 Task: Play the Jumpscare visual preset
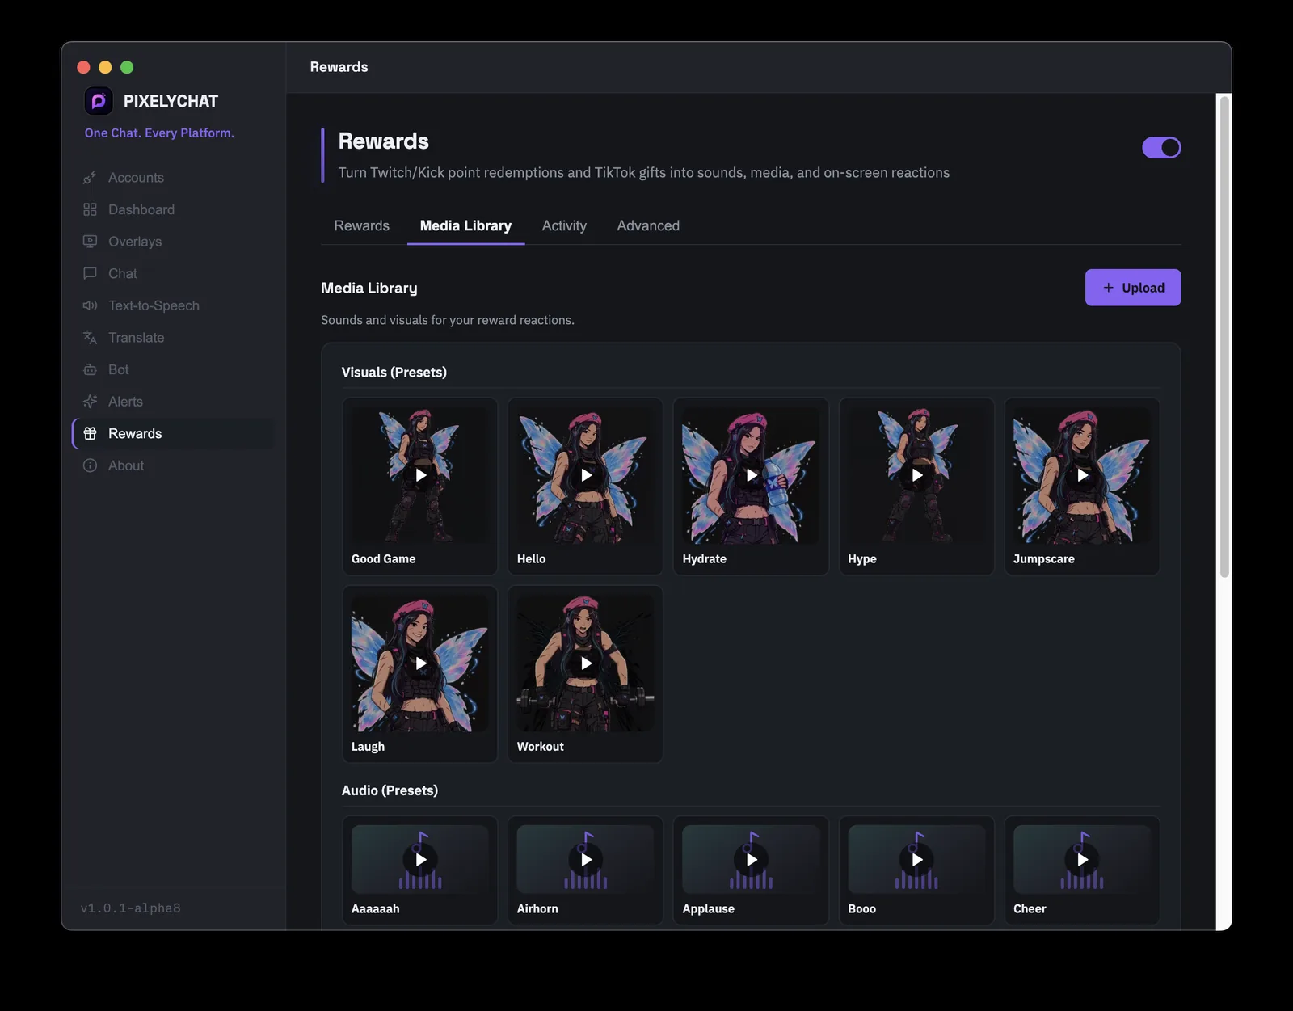(x=1082, y=475)
